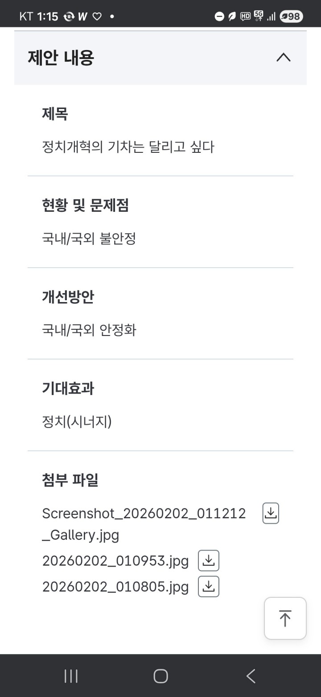This screenshot has height=697, width=321.
Task: Tap the 현황 및 문제점 heading
Action: pos(85,206)
